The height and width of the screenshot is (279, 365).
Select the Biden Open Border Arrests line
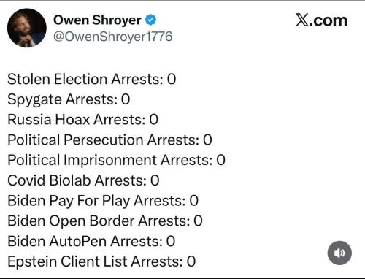pyautogui.click(x=105, y=221)
